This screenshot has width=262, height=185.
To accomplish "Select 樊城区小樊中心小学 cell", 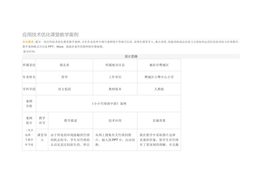I will tap(159, 77).
